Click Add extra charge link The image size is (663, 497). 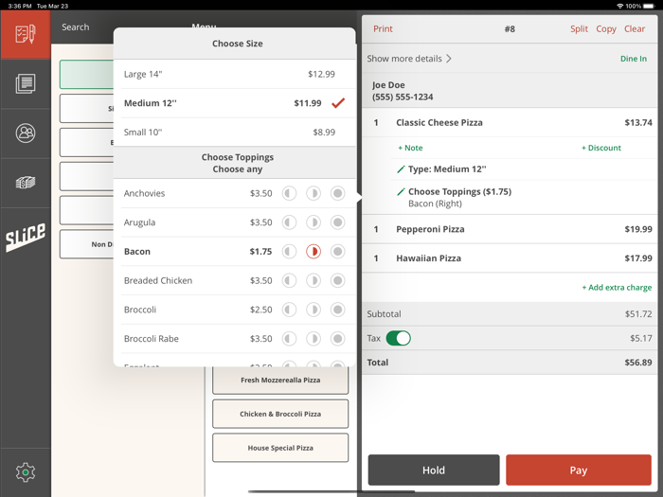617,288
